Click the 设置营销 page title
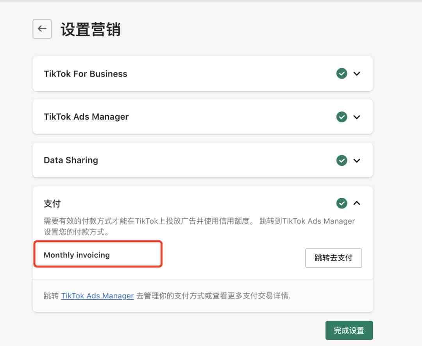This screenshot has height=346, width=422. [x=90, y=29]
